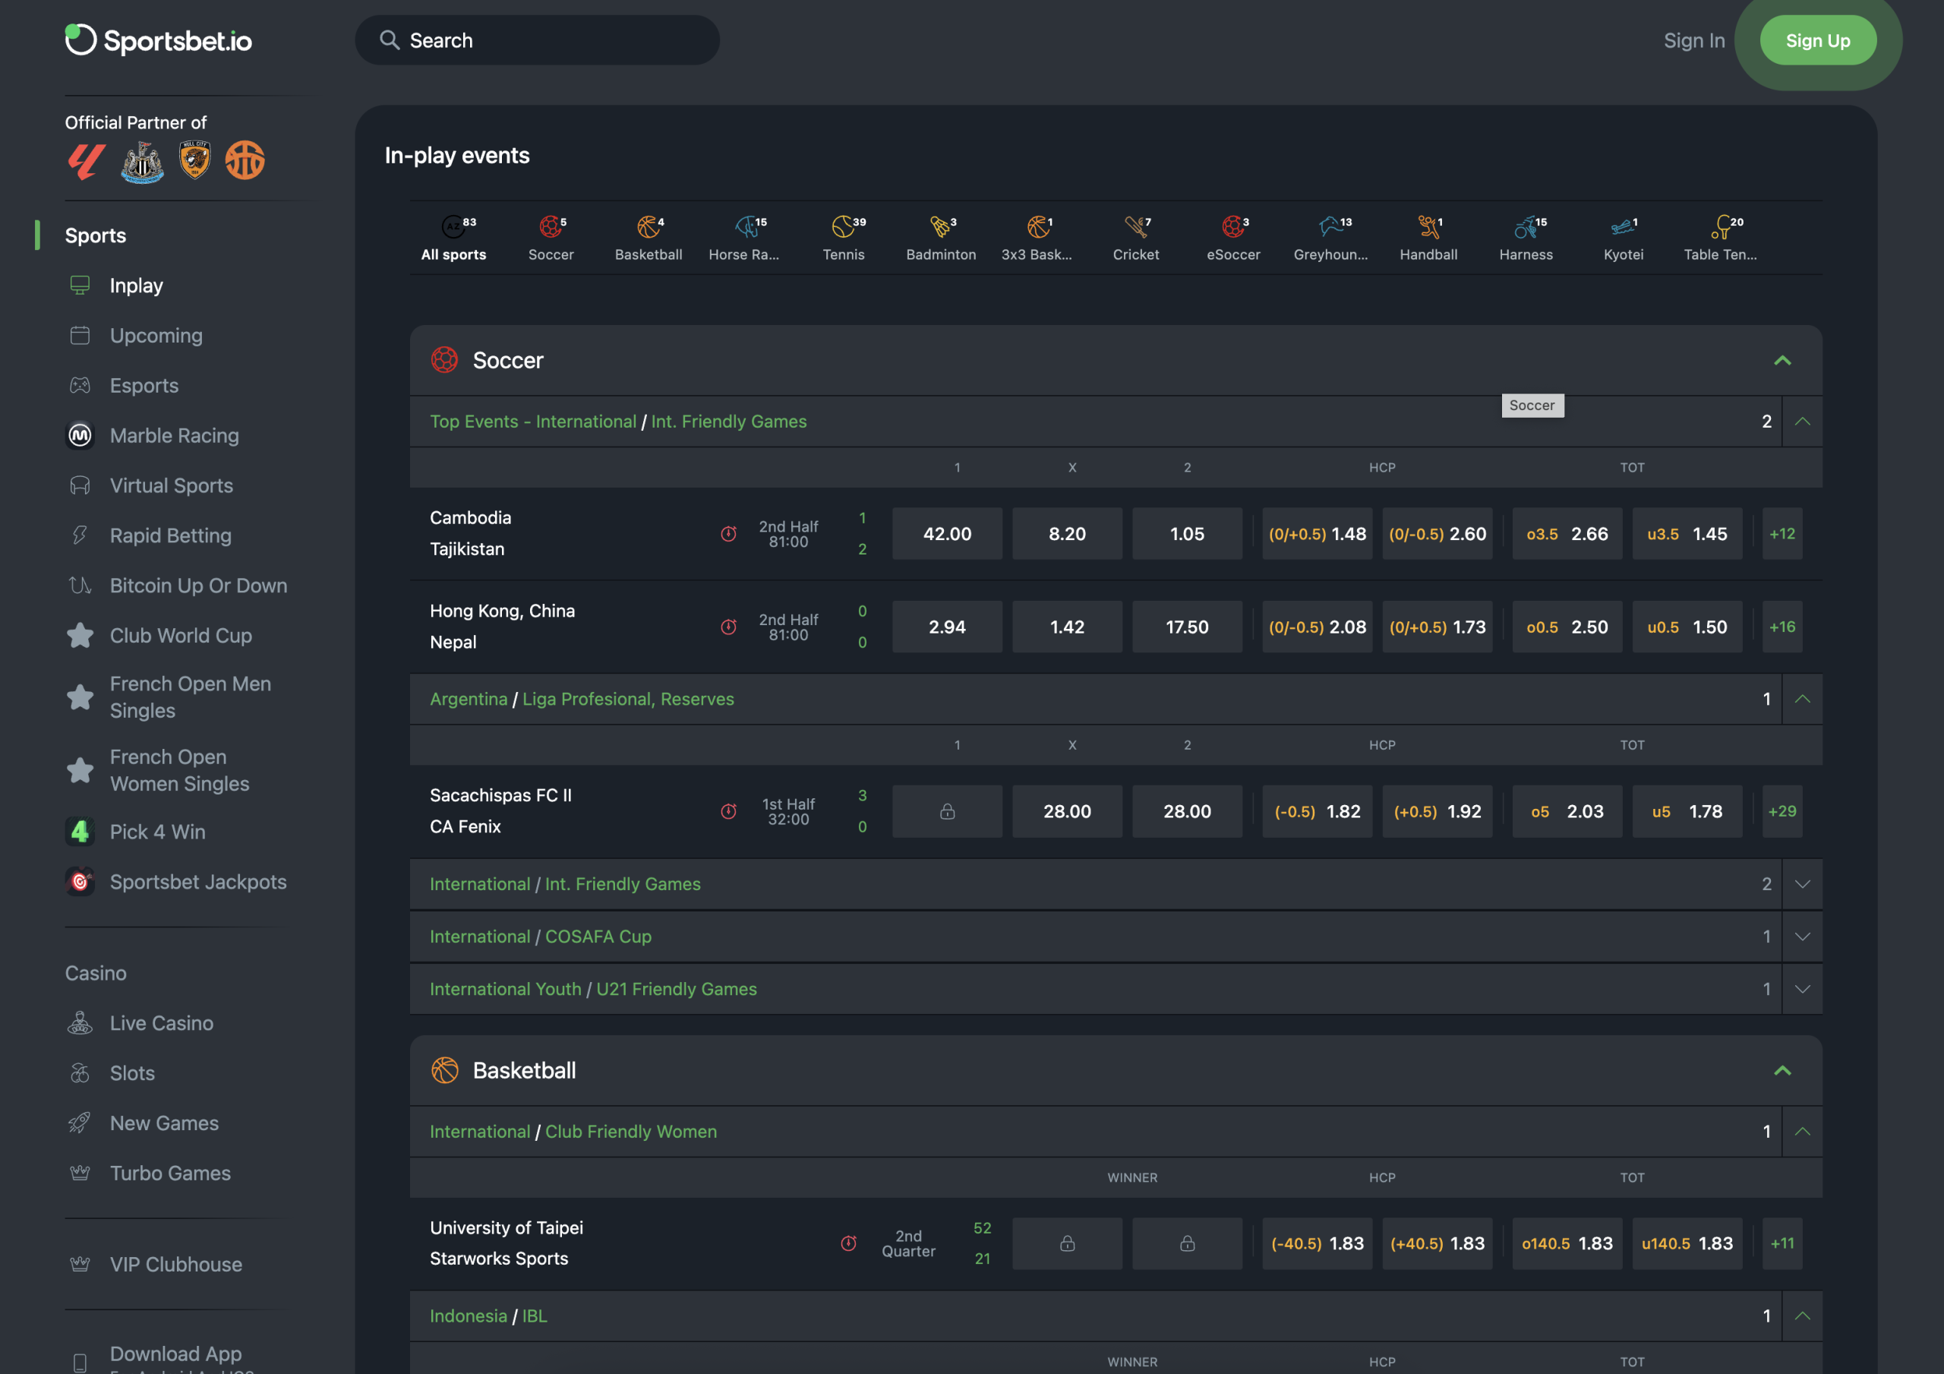Filter in-play events by Cricket icon

pyautogui.click(x=1135, y=227)
